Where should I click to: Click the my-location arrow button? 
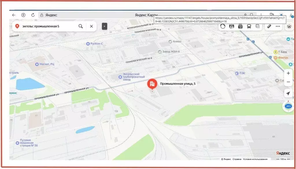(288, 94)
